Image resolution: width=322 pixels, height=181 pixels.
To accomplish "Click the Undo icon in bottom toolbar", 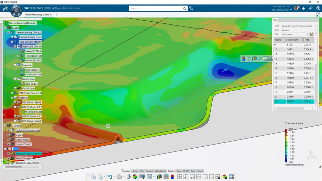I will [110, 177].
